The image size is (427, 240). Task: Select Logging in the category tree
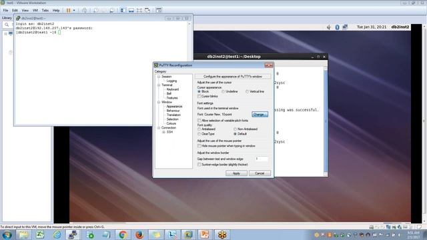171,81
